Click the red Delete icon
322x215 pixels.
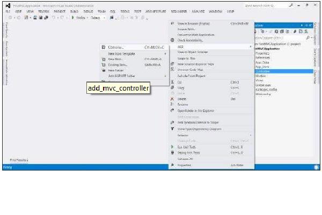pos(172,99)
